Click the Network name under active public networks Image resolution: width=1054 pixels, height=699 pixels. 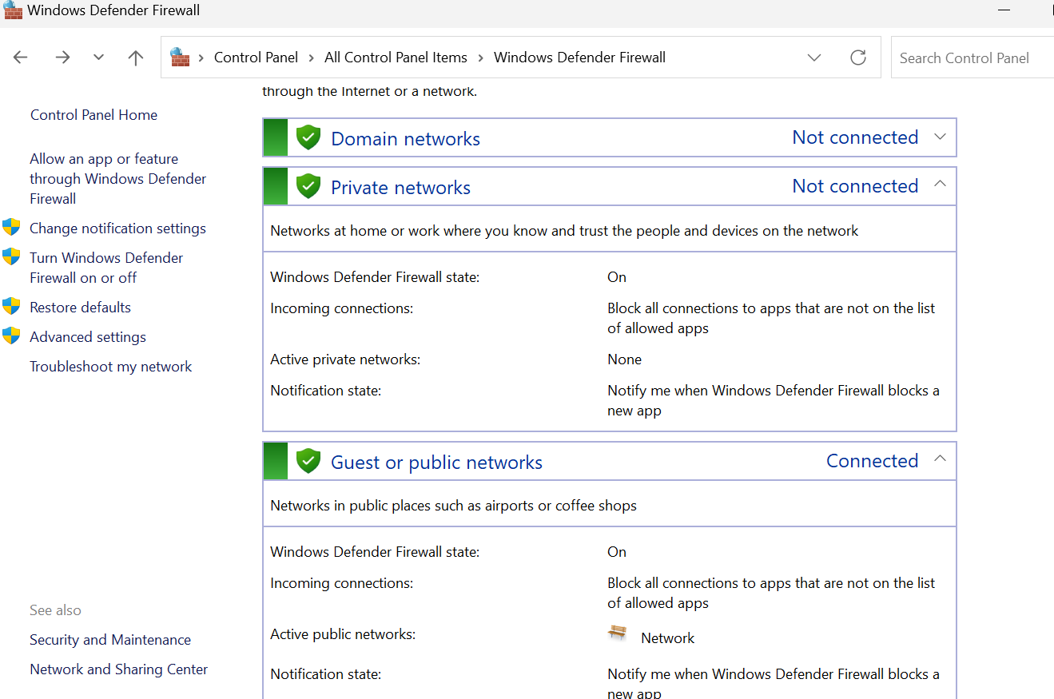tap(668, 638)
